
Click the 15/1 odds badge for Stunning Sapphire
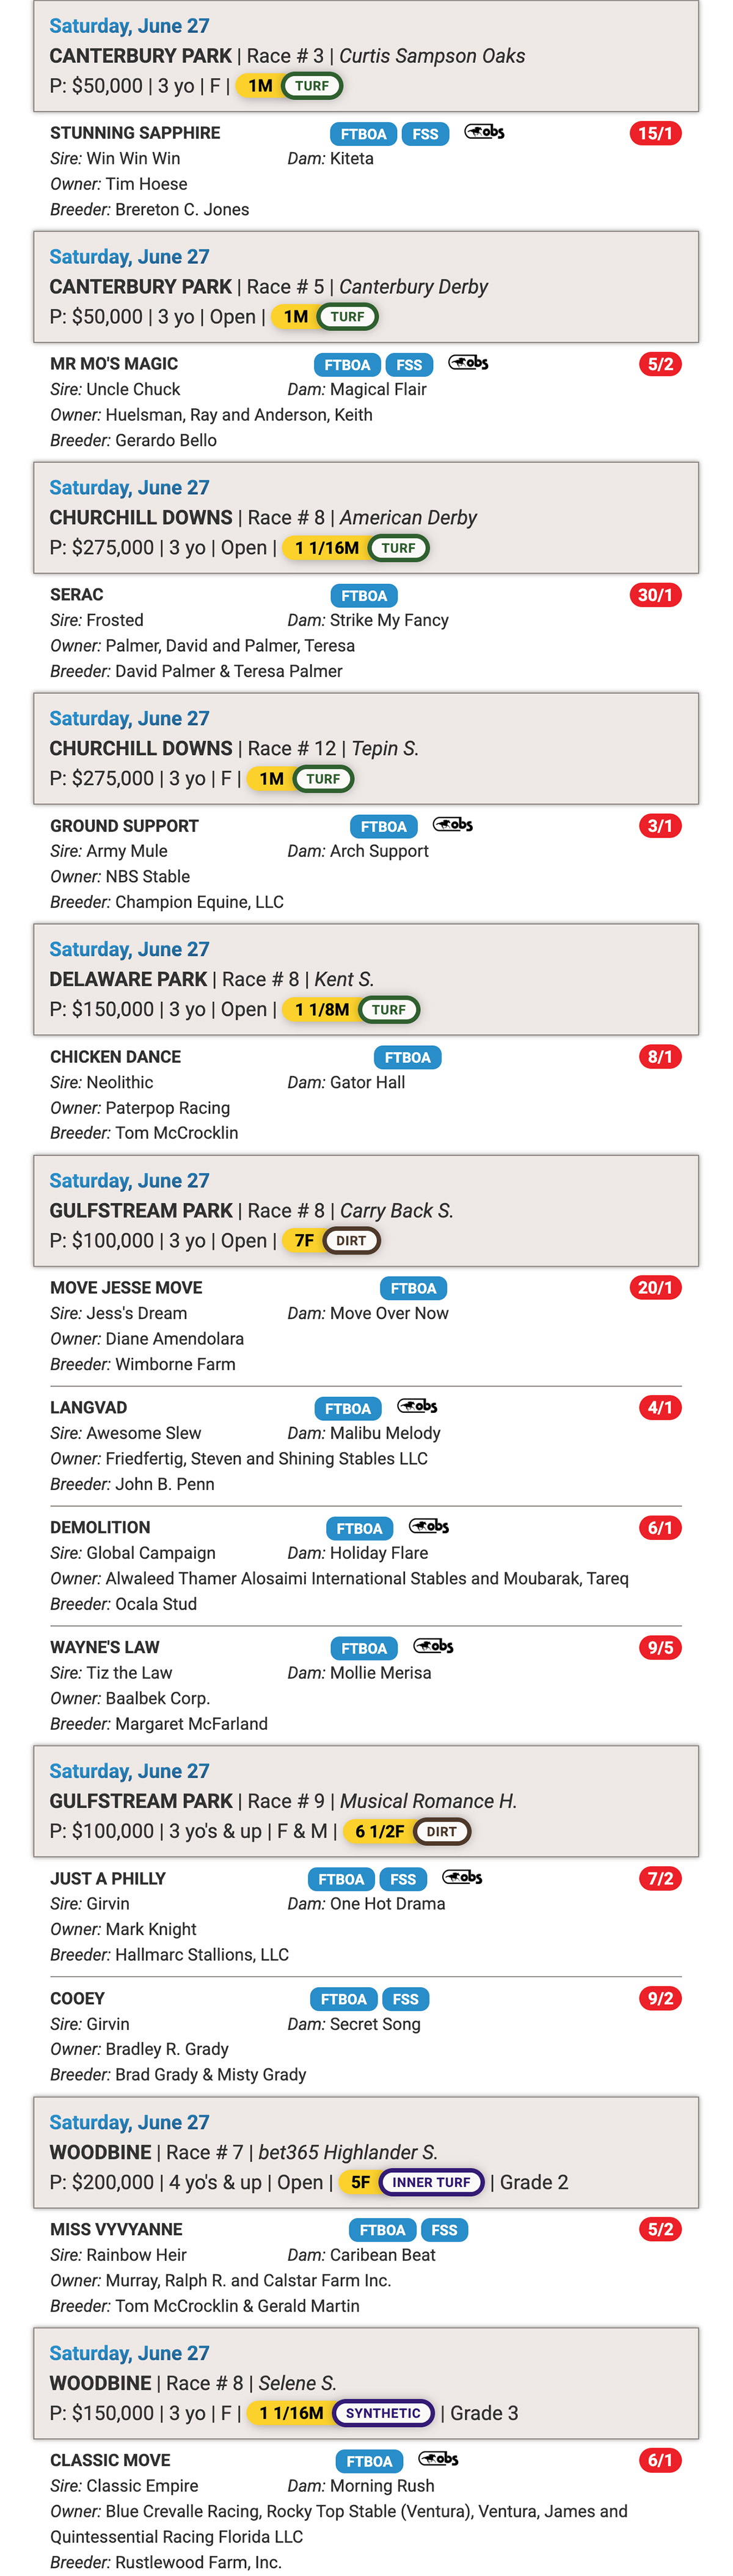[x=656, y=134]
